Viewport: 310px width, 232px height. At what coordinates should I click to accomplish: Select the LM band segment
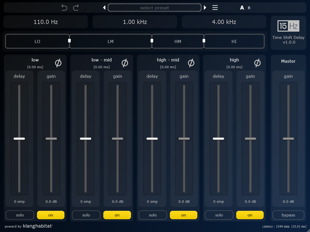pyautogui.click(x=111, y=41)
